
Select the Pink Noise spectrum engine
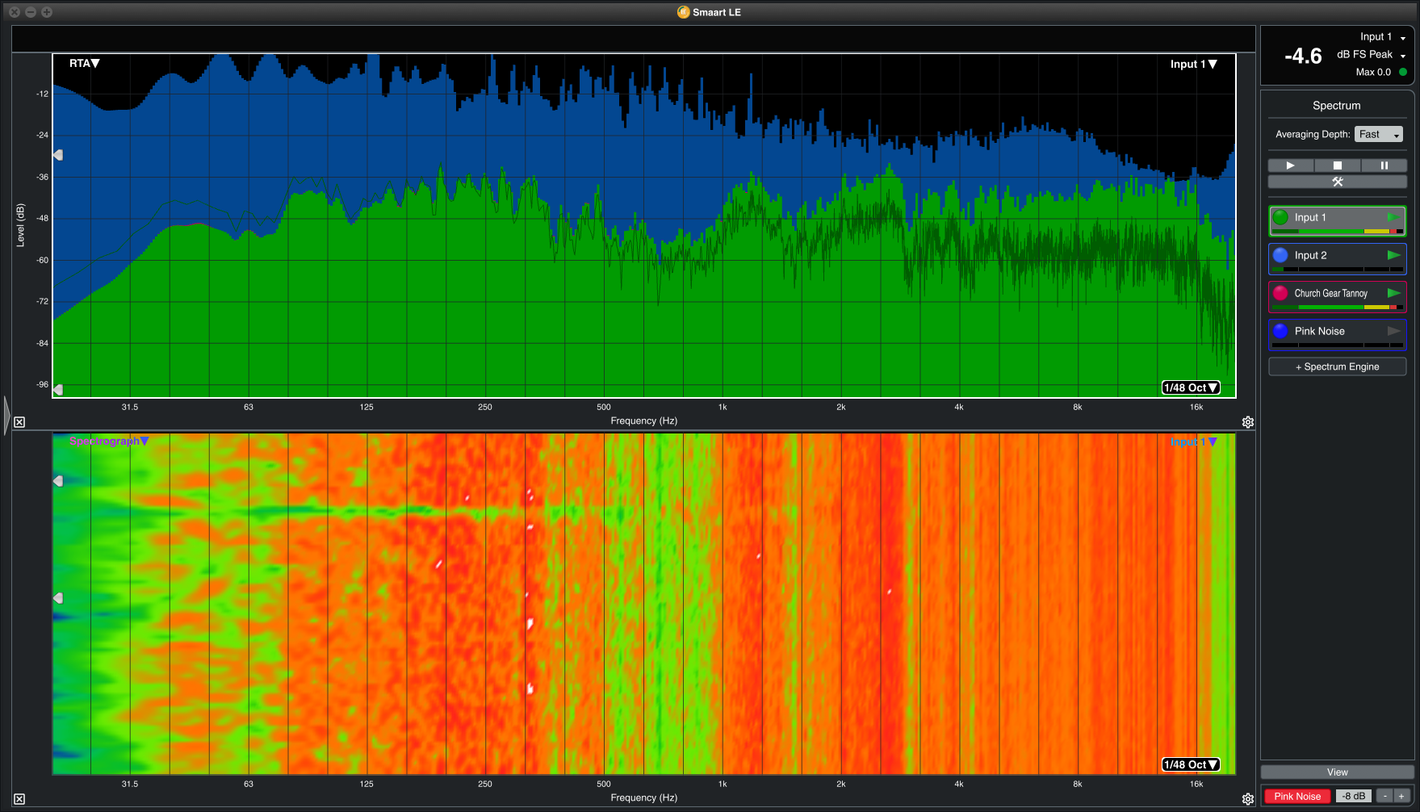1337,334
